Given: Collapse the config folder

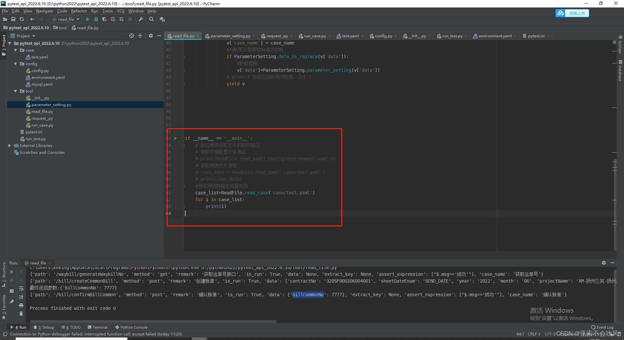Looking at the screenshot, I should pos(15,64).
